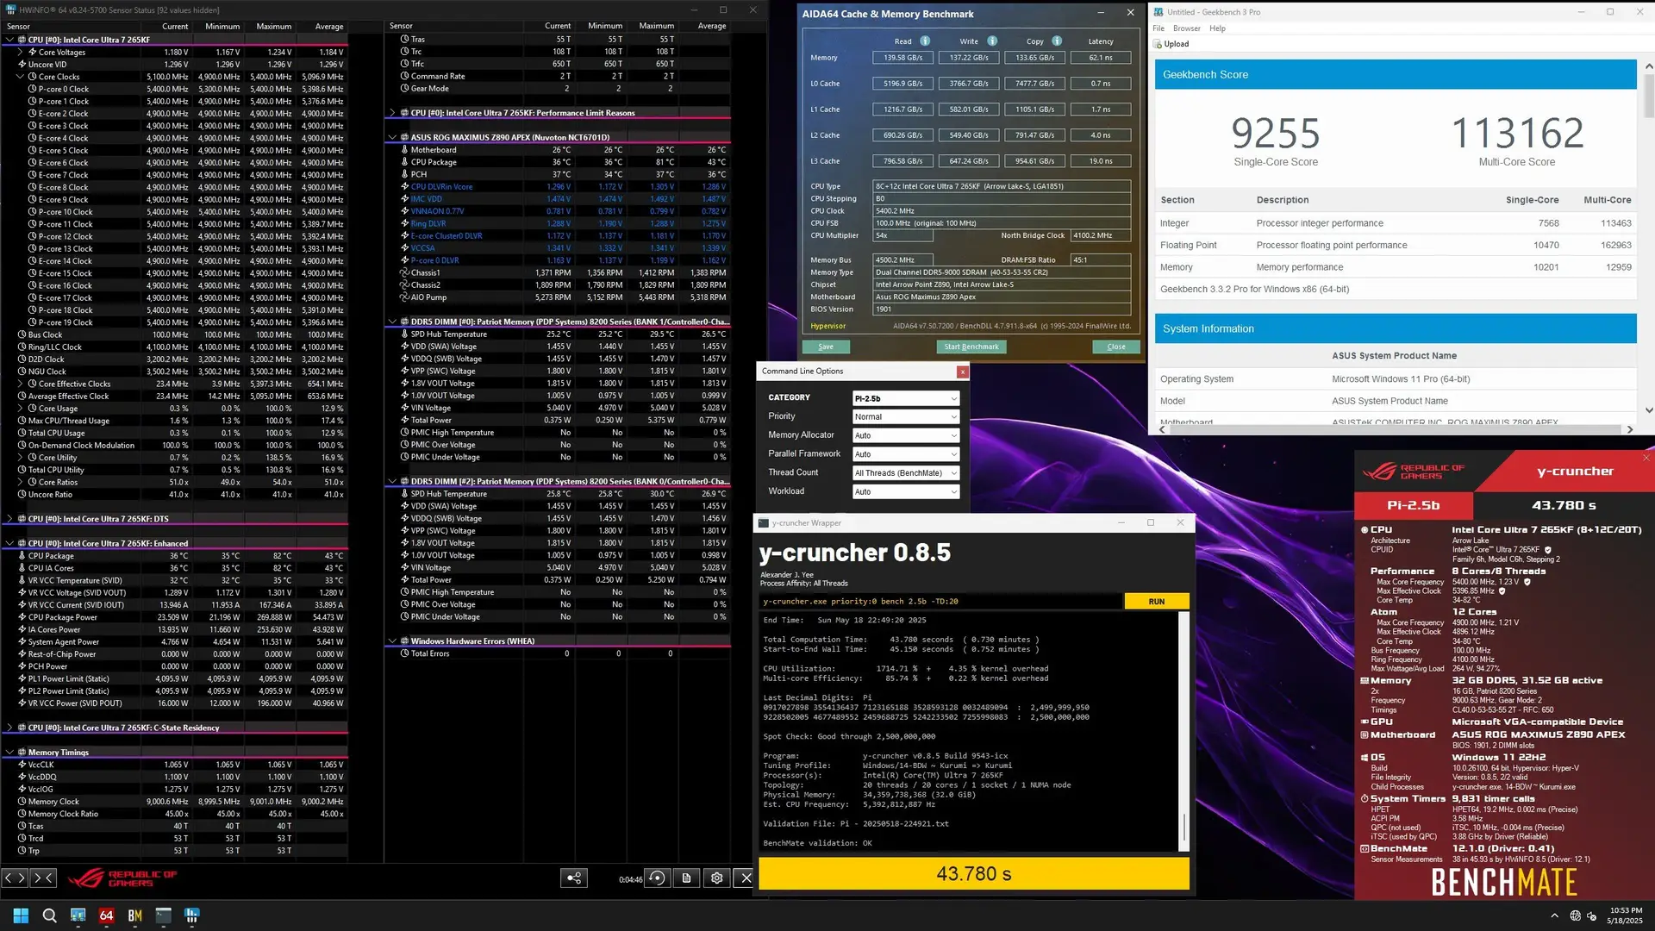Shrink HWiNFO sensor columns with the inward arrows button
This screenshot has width=1655, height=931.
[x=43, y=878]
